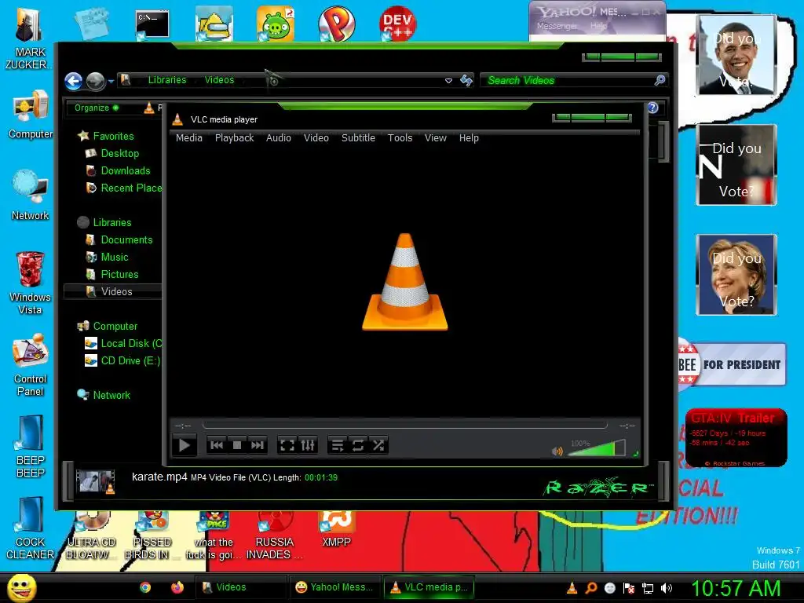Open red Recycle Bin labeled Windows Vista
The width and height of the screenshot is (804, 603).
click(31, 283)
